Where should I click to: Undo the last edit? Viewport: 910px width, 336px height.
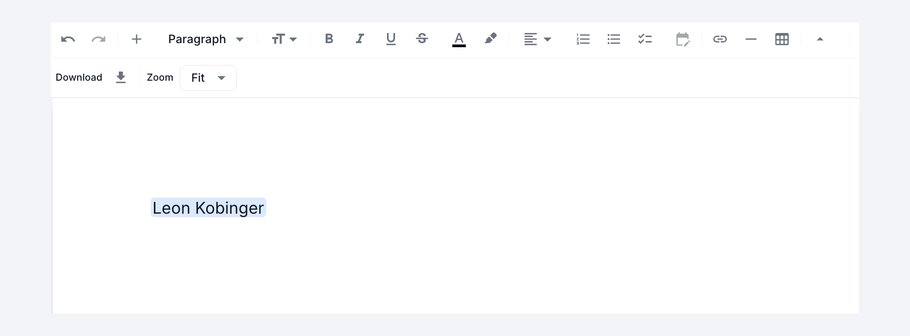click(68, 39)
